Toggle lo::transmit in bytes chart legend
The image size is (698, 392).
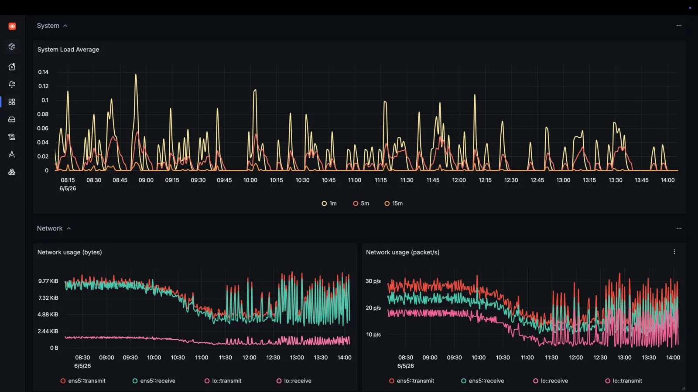point(222,381)
